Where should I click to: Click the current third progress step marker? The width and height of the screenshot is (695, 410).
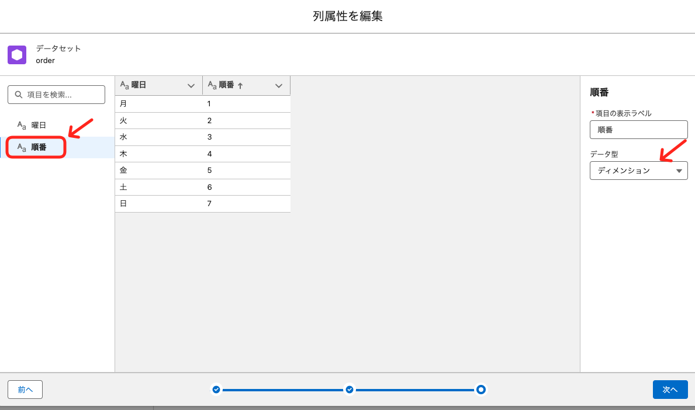pos(481,390)
